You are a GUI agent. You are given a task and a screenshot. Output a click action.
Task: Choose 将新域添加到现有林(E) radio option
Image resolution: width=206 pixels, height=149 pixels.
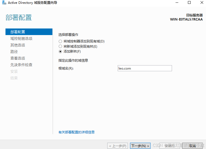pos(60,47)
